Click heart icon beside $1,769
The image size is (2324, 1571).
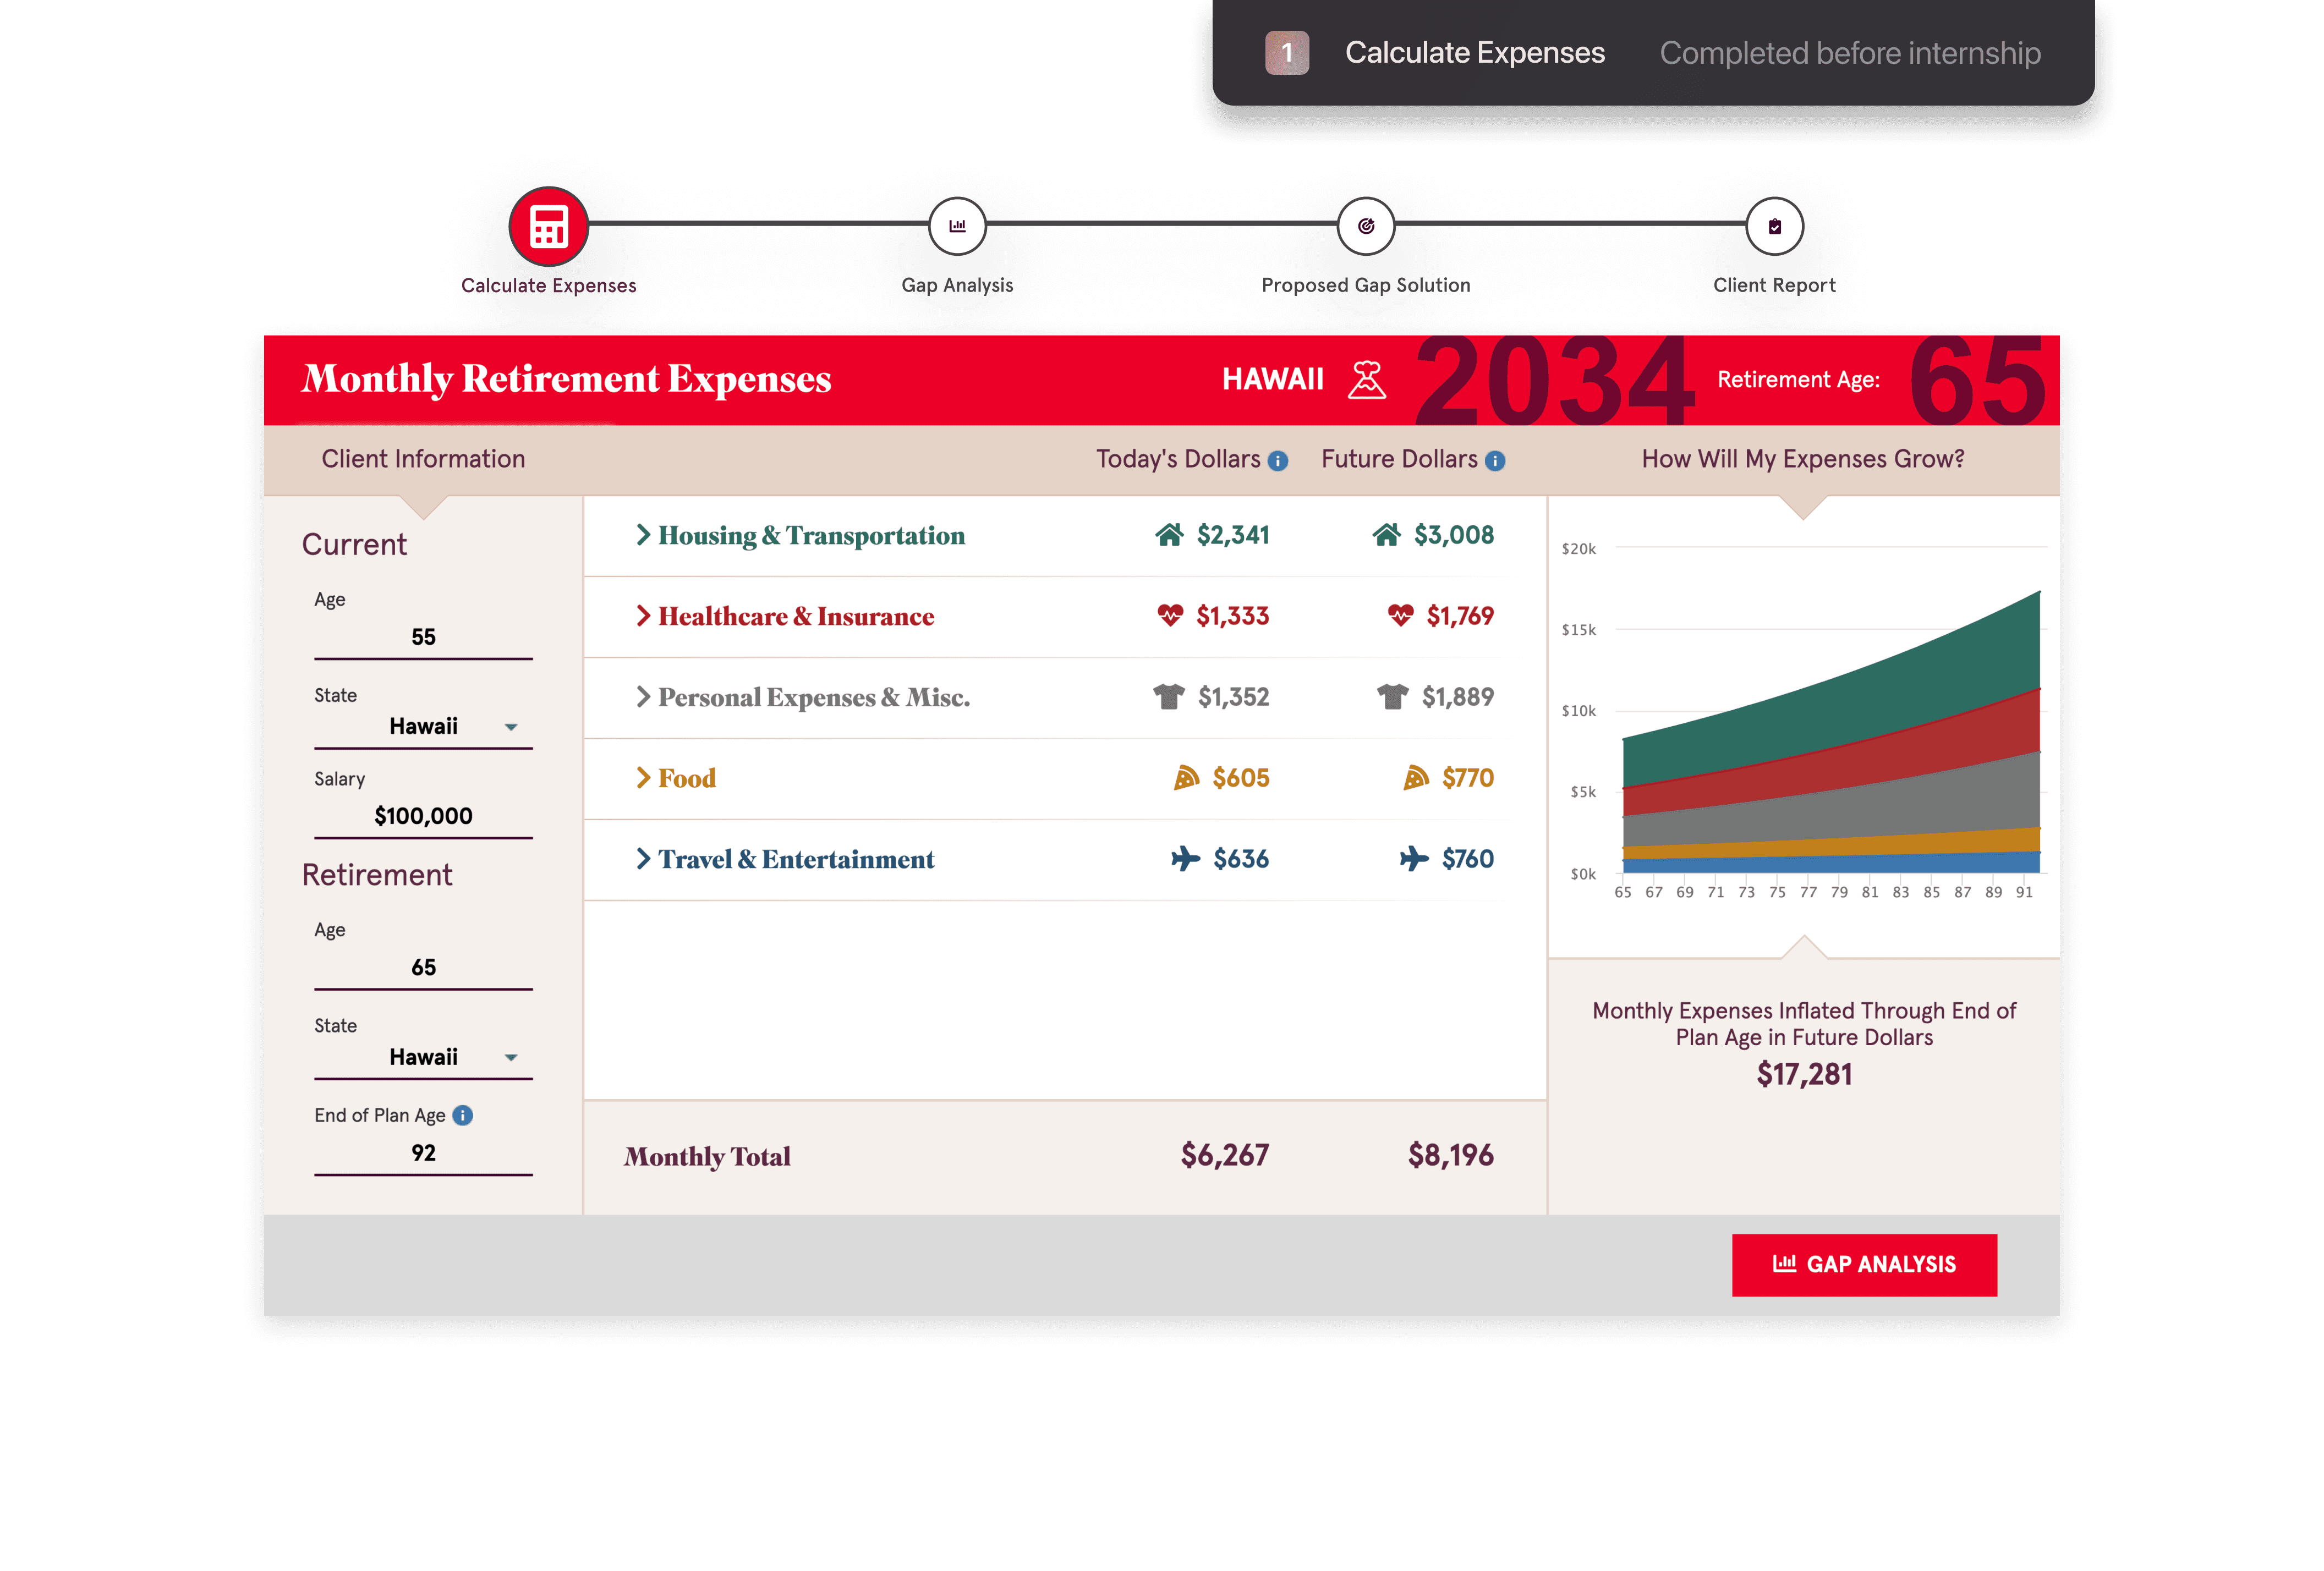(1400, 615)
